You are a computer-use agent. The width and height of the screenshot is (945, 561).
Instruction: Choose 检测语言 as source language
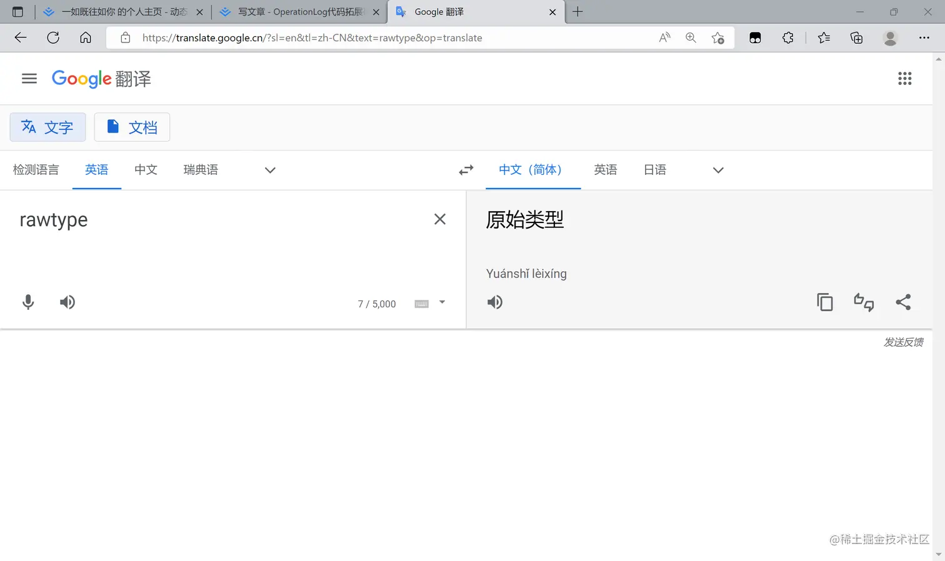36,170
